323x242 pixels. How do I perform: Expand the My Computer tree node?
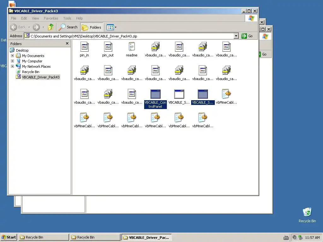(x=12, y=61)
